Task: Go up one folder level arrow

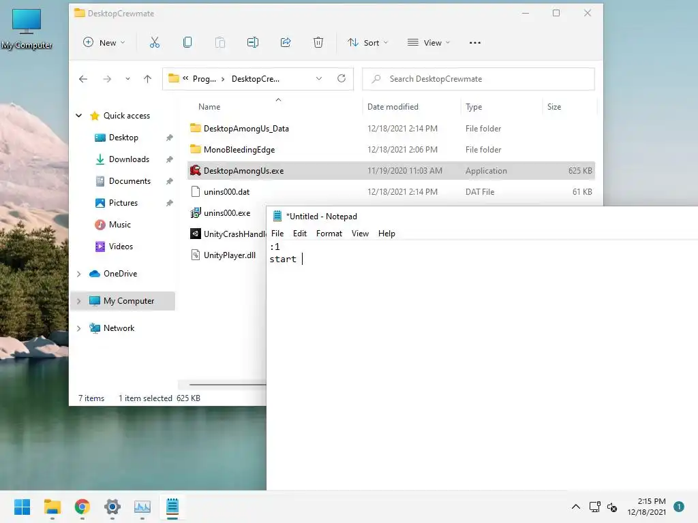Action: (147, 79)
